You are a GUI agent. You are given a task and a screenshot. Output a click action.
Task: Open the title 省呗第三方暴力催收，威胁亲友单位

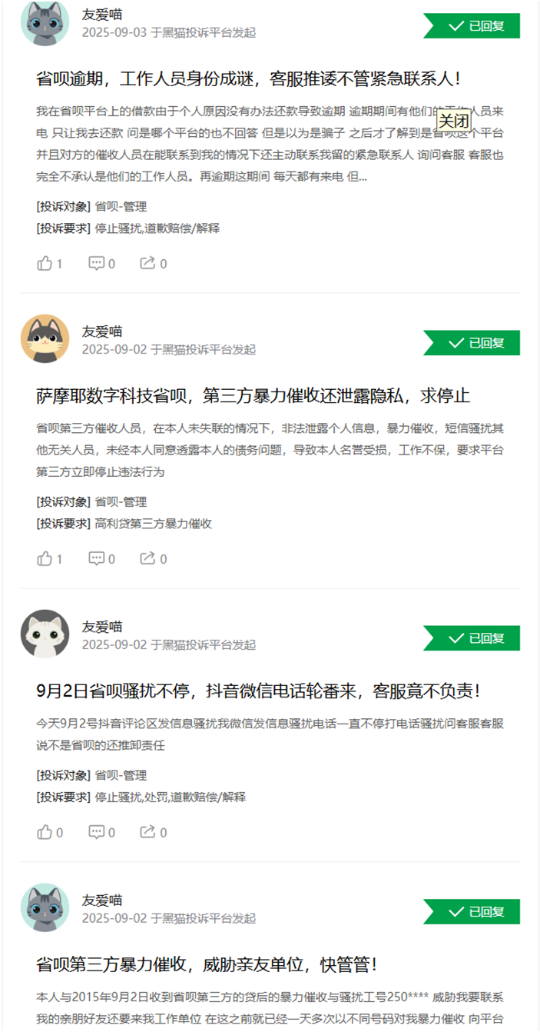click(x=207, y=964)
